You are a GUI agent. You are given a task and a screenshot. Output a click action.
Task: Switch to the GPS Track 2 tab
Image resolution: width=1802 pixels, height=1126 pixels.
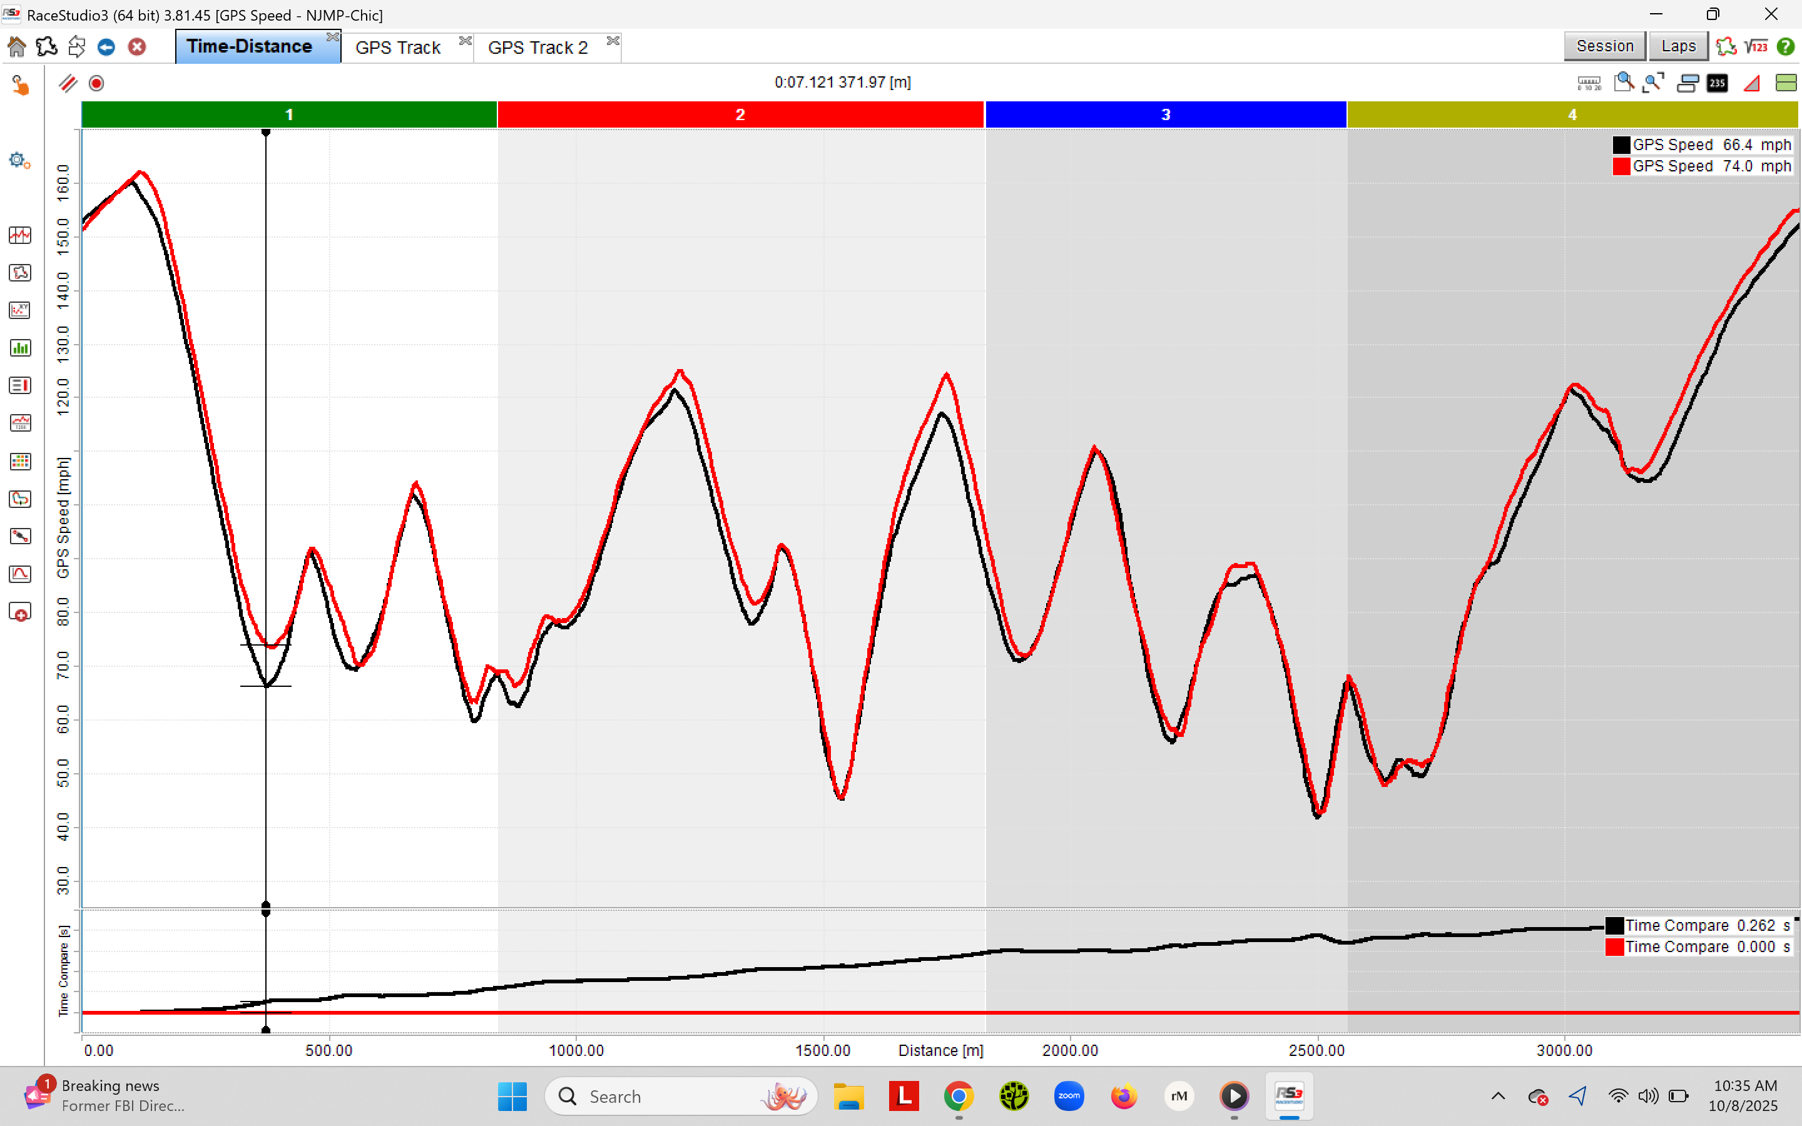537,48
